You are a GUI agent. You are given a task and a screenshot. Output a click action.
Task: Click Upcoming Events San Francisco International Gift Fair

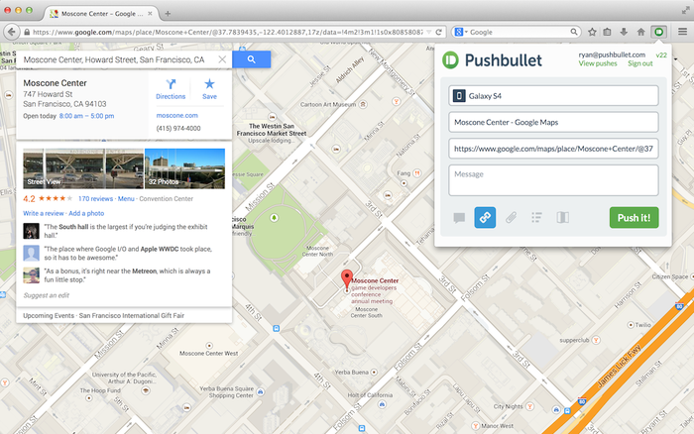(x=103, y=315)
